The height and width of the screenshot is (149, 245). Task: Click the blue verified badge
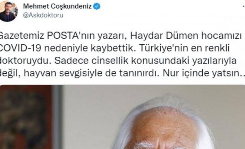coord(97,6)
